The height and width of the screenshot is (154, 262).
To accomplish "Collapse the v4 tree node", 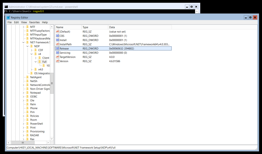I will coord(31,54).
